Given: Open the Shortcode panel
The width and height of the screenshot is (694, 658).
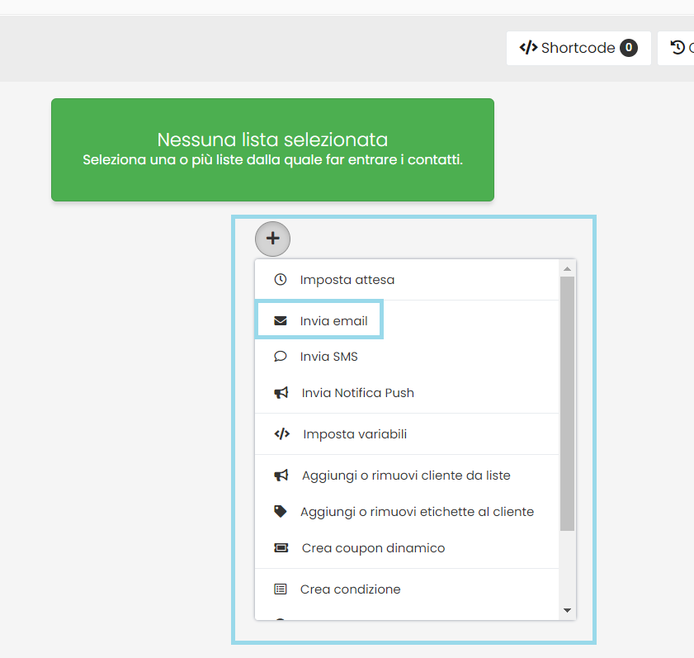Looking at the screenshot, I should 578,48.
